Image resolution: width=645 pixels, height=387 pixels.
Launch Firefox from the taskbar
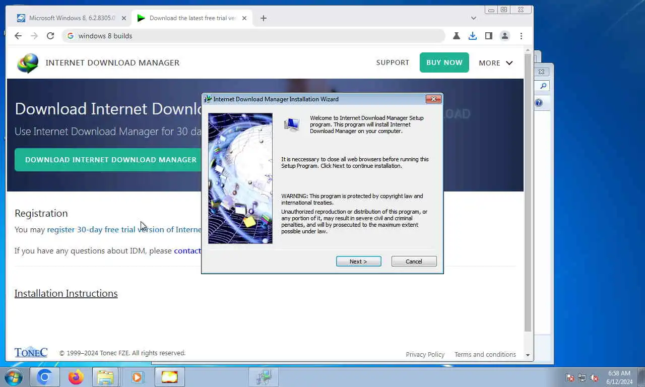[x=76, y=377]
